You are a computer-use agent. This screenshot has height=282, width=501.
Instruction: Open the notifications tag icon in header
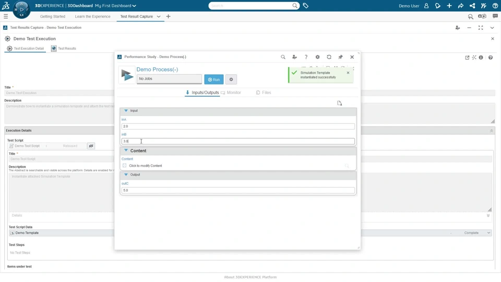click(x=438, y=6)
